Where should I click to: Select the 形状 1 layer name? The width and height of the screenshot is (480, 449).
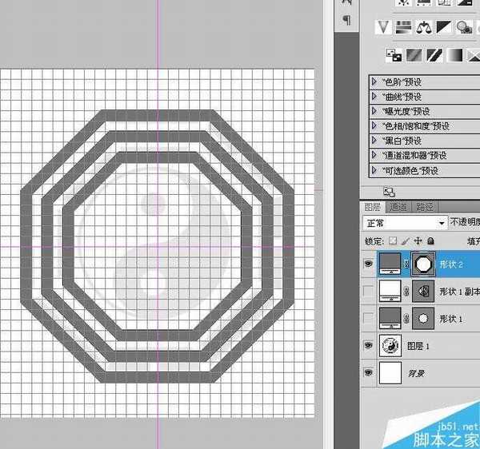coord(451,319)
